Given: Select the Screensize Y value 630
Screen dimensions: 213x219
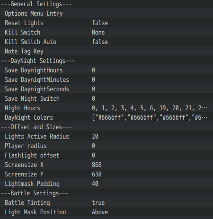Looking at the screenshot, I should pyautogui.click(x=97, y=175).
